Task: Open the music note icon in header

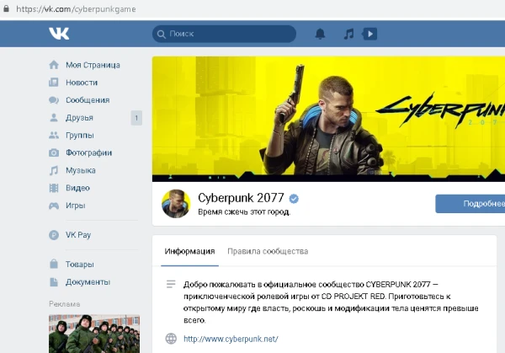Action: (348, 34)
